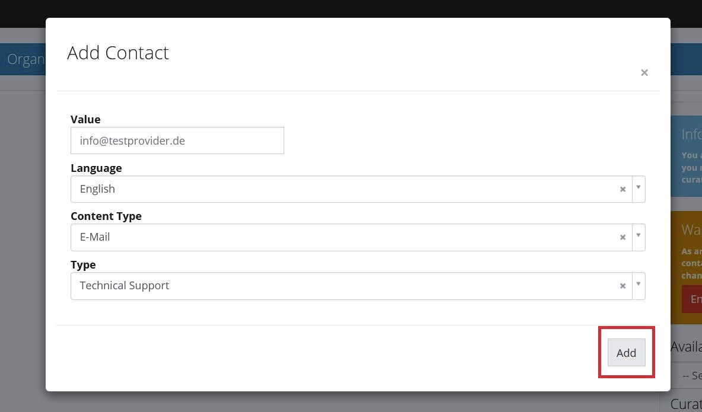Click the Value email input field
Image resolution: width=702 pixels, height=412 pixels.
tap(177, 140)
